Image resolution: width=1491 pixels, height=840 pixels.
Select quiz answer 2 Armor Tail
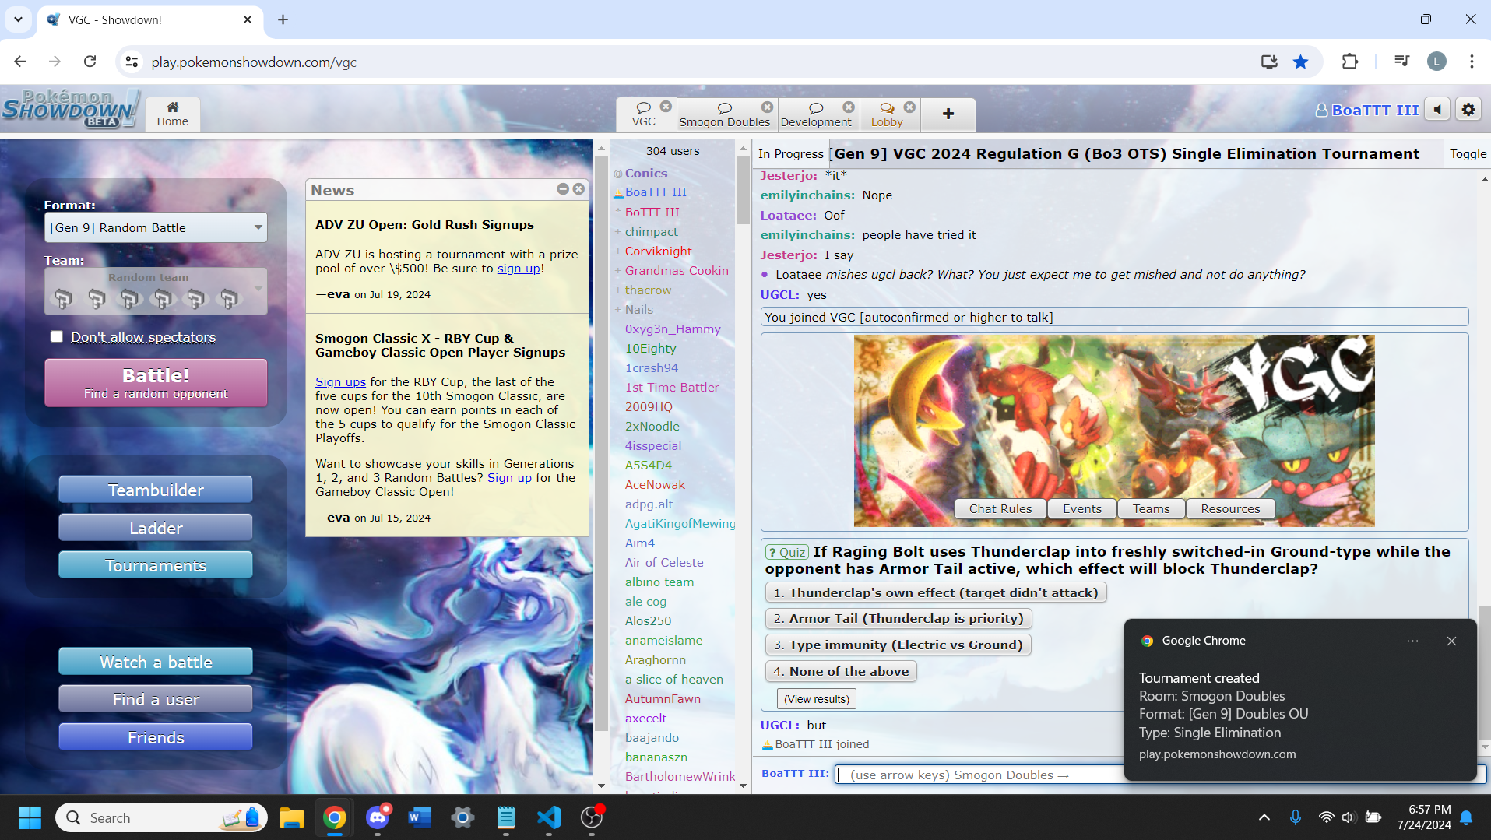[x=898, y=618]
